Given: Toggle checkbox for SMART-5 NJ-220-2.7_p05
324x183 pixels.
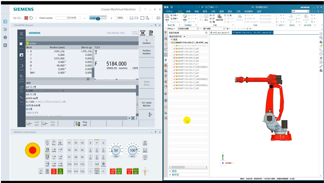Looking at the screenshot, I should point(174,49).
